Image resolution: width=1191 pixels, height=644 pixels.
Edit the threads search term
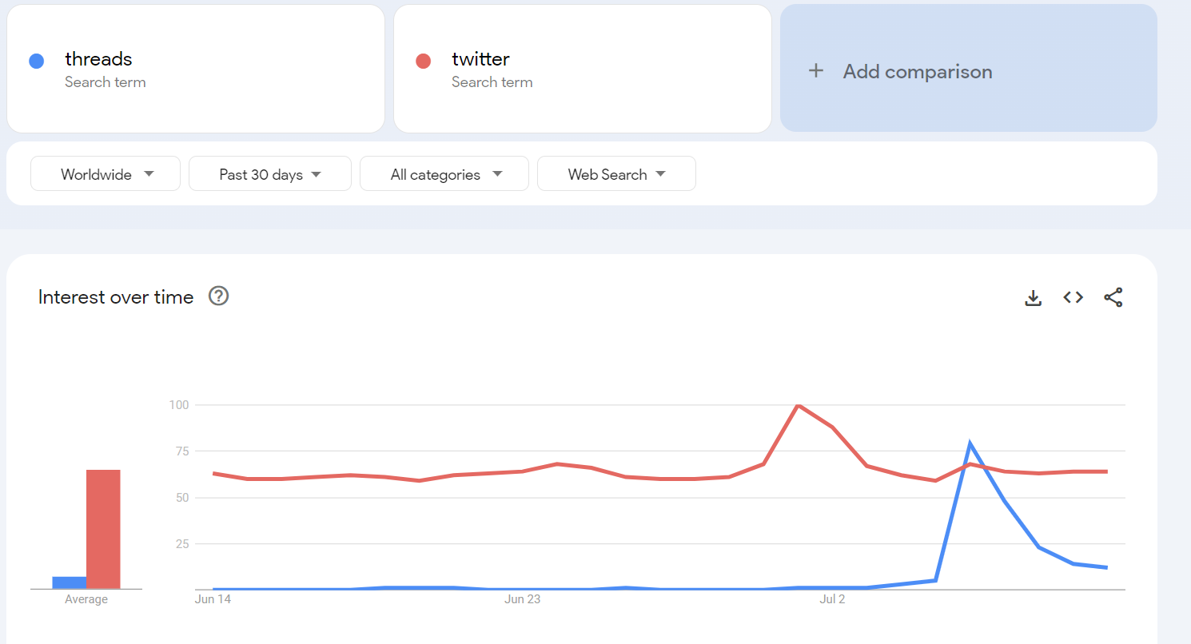(x=196, y=69)
